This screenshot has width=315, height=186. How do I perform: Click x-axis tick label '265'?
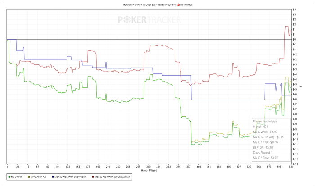click(128, 167)
